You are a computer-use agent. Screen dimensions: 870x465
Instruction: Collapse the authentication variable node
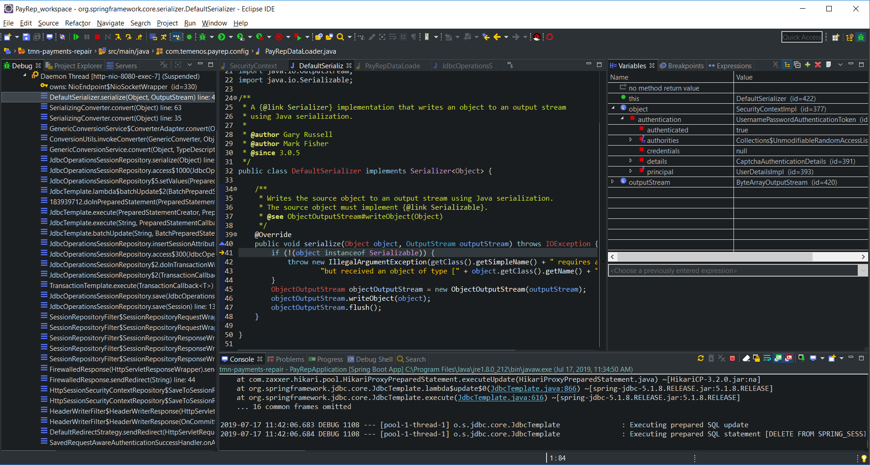(x=622, y=119)
